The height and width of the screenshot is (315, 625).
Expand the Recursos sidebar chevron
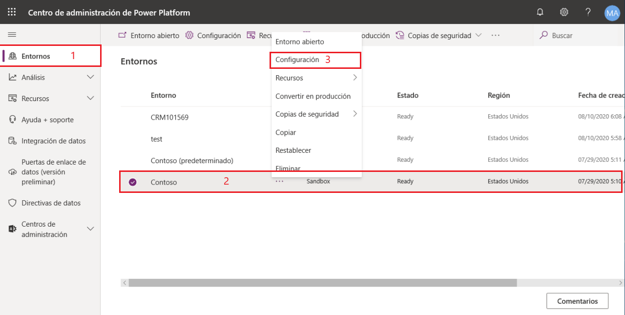90,98
